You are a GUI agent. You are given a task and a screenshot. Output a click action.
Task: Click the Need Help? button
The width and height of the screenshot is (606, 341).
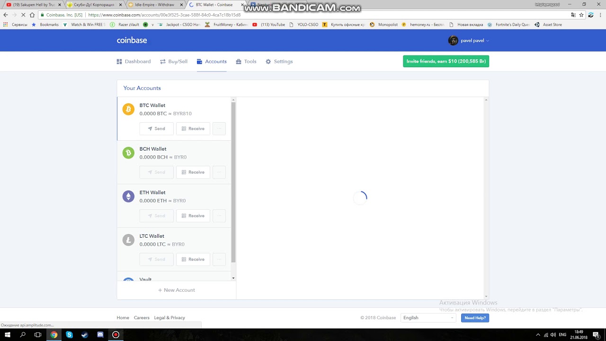point(475,318)
